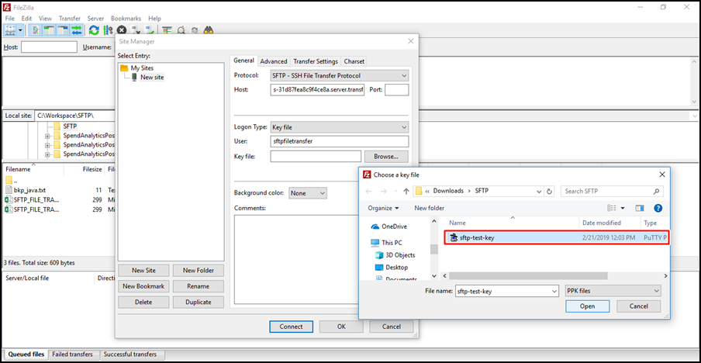
Task: Open the Organize menu in file dialog
Action: point(383,208)
